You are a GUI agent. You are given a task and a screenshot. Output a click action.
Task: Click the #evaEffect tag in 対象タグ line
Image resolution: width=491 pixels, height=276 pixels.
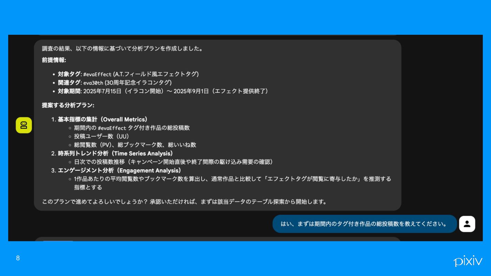(x=97, y=74)
